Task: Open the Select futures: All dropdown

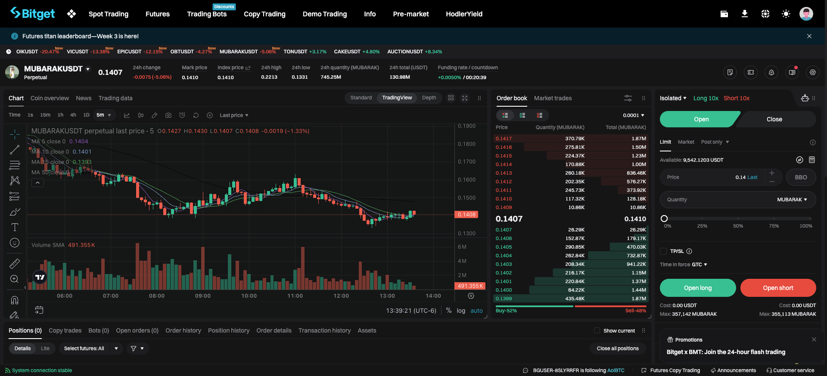Action: point(91,348)
